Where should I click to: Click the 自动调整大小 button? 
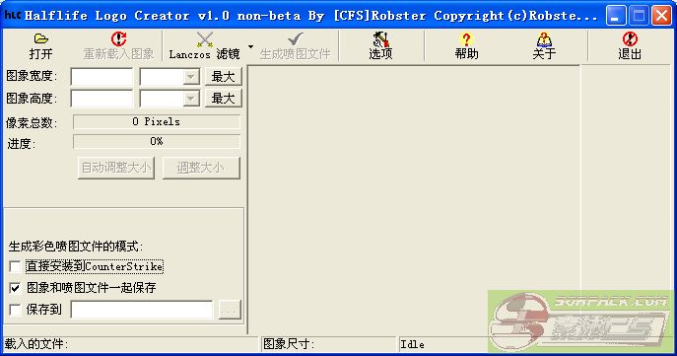point(116,168)
